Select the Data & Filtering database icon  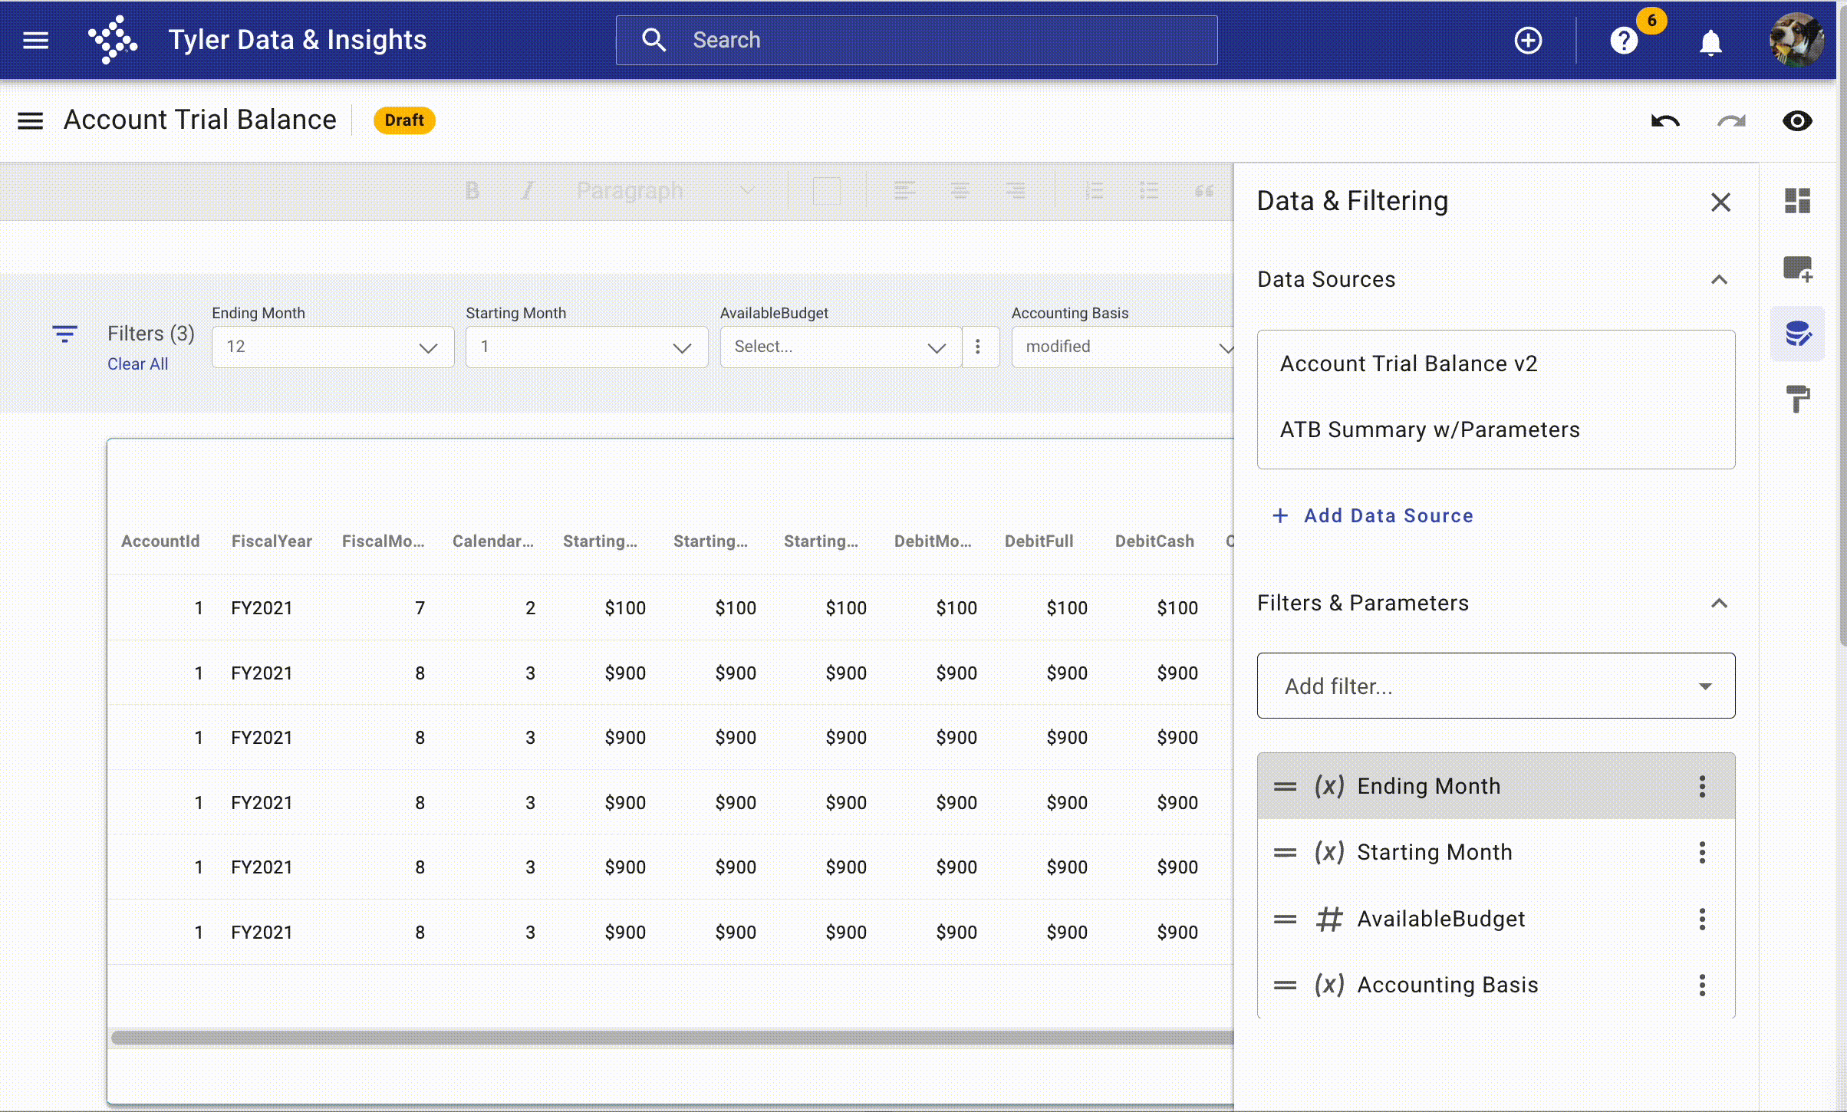1797,334
